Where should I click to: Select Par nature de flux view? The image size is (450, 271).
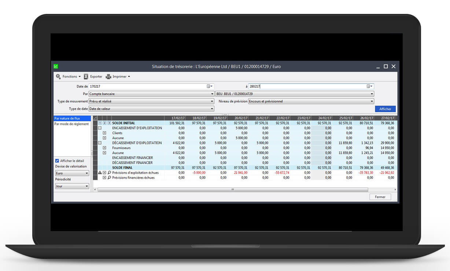click(x=72, y=119)
